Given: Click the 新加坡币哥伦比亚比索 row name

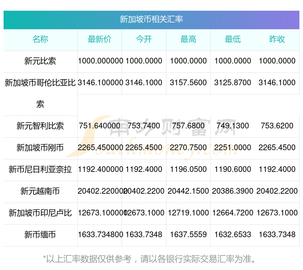Looking at the screenshot, I should [40, 93].
